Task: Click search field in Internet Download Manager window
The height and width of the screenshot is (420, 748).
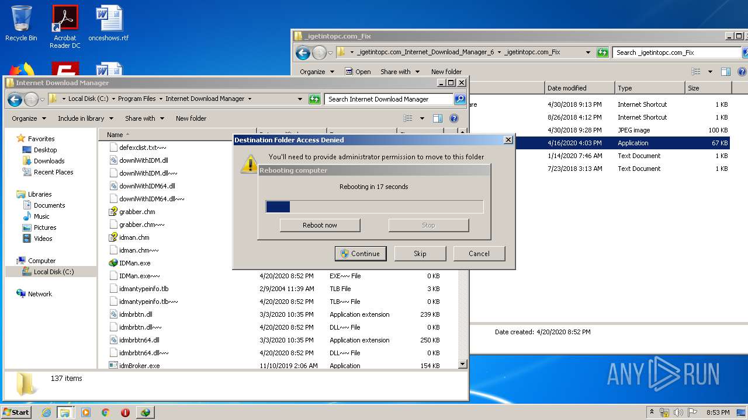Action: coord(389,99)
